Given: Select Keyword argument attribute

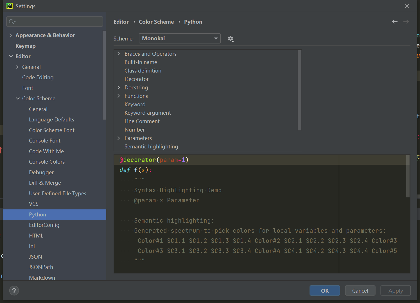Looking at the screenshot, I should pyautogui.click(x=148, y=113).
